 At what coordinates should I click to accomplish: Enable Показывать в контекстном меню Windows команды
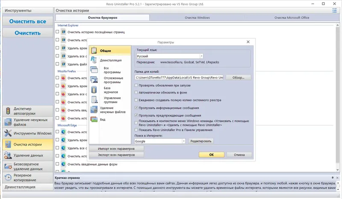[136, 123]
